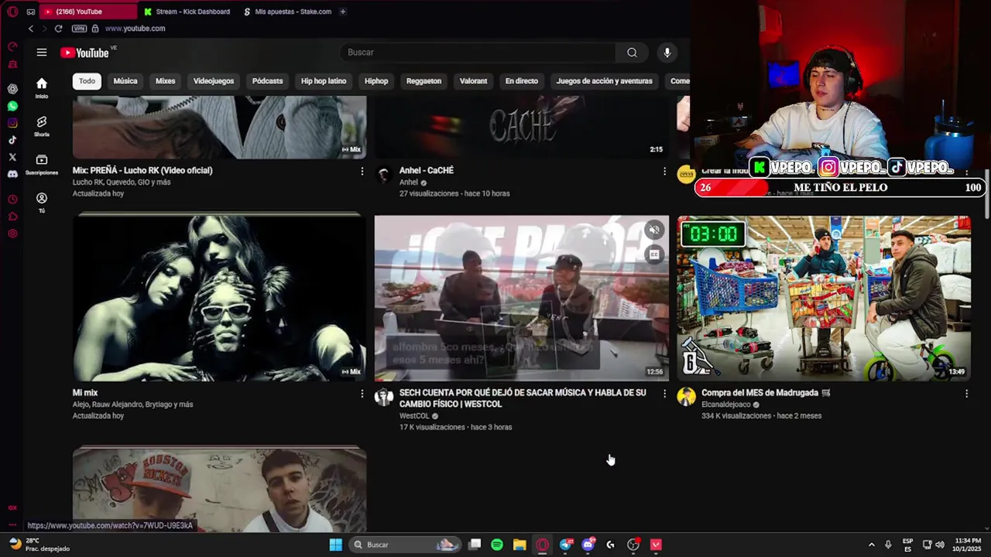Viewport: 991px width, 557px height.
Task: Select the Música filter chip
Action: [x=125, y=81]
